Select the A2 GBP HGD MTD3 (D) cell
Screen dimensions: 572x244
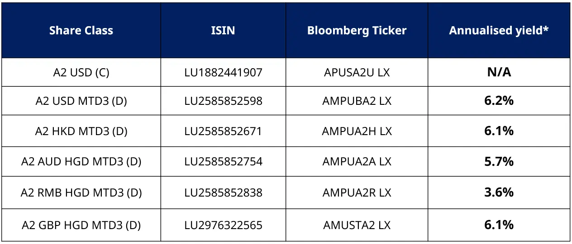pos(81,225)
